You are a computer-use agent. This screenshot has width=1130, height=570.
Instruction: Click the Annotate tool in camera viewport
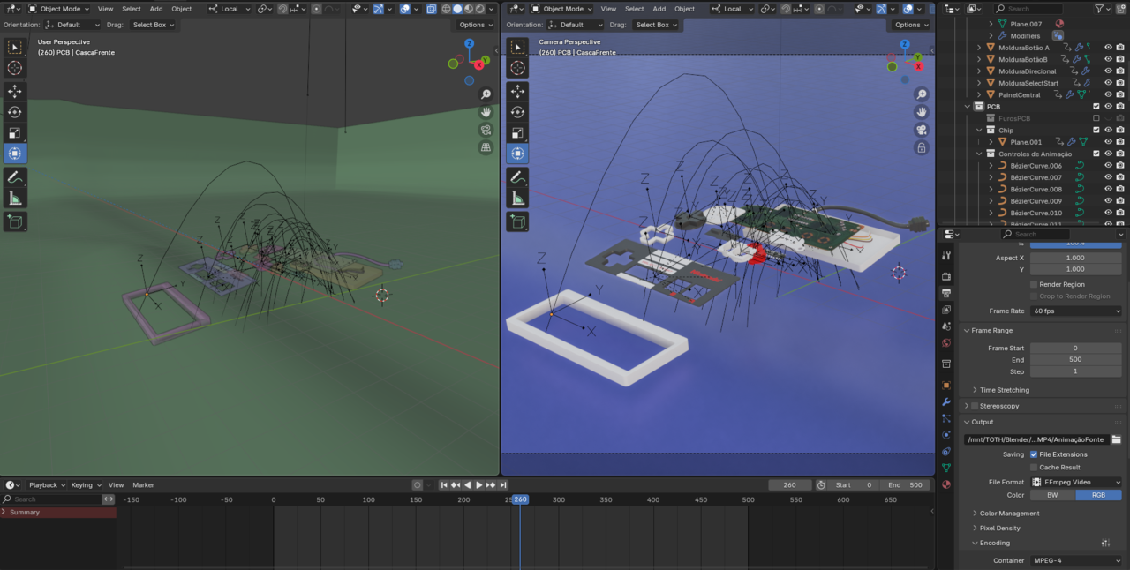coord(518,177)
